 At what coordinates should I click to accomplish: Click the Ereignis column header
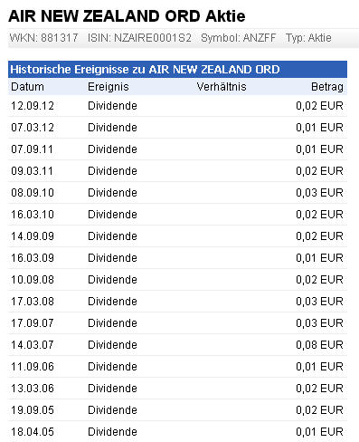pos(109,87)
